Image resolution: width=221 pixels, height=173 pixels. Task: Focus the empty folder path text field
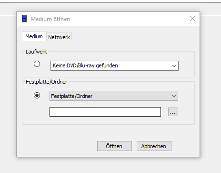coord(105,112)
